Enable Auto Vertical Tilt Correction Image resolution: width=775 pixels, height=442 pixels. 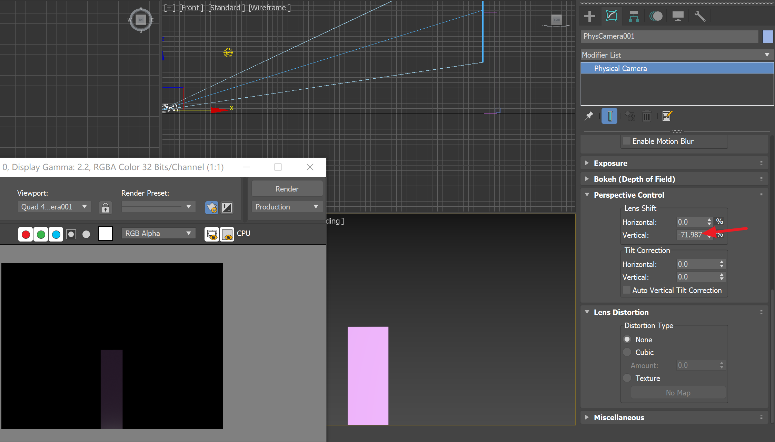coord(627,290)
